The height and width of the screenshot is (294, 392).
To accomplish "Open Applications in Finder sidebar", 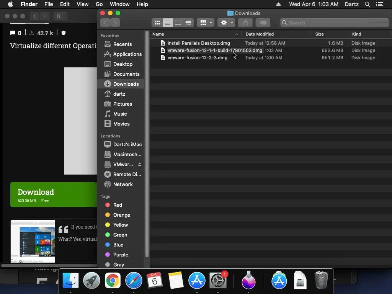I will pos(121,54).
